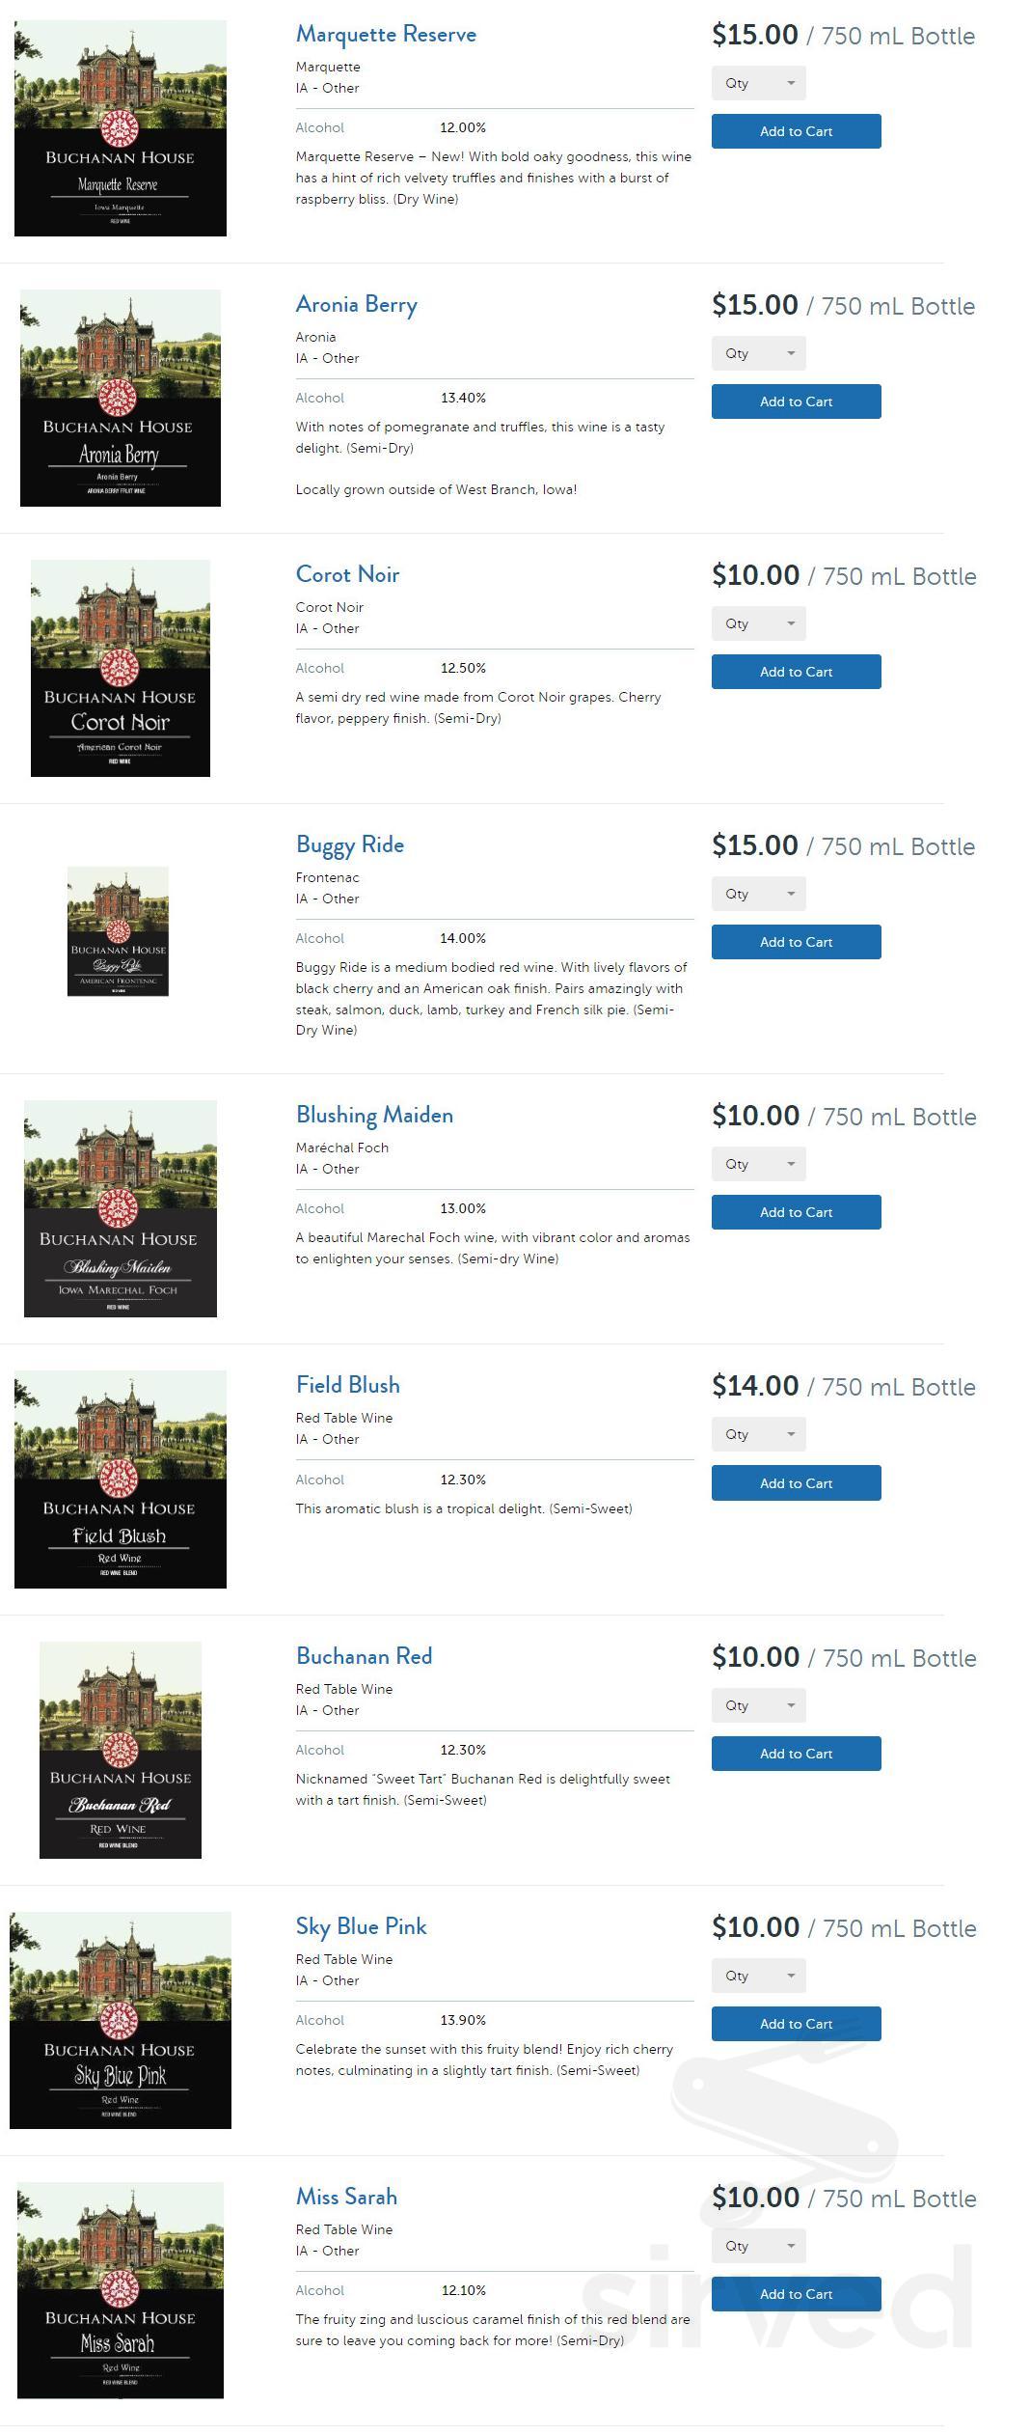Select the Corot Noir bottle label image
The height and width of the screenshot is (2434, 1030).
point(121,668)
